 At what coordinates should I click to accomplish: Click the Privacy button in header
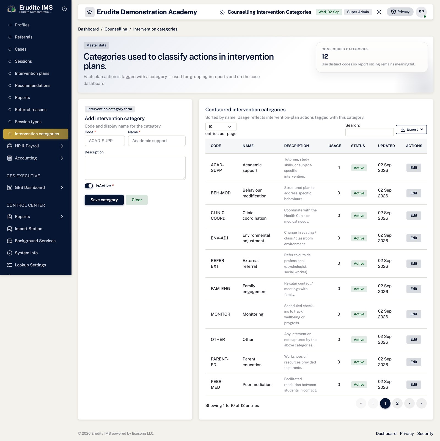[400, 12]
